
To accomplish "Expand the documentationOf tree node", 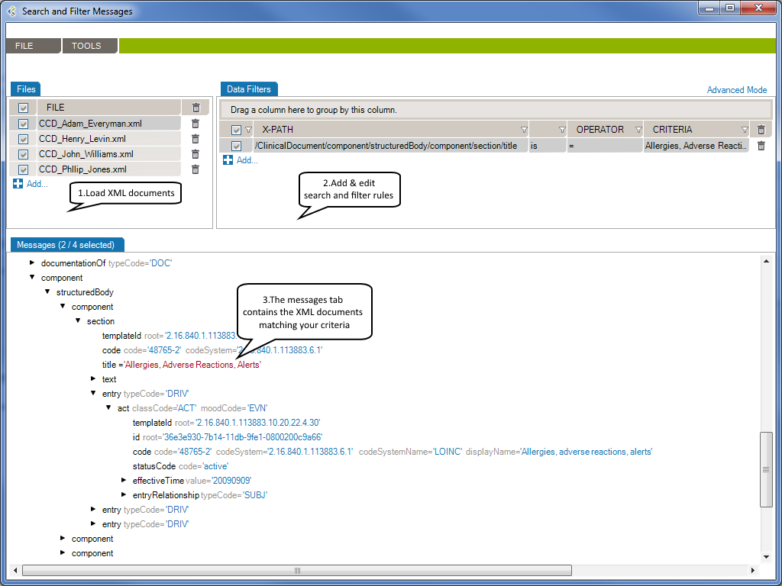I will [32, 262].
